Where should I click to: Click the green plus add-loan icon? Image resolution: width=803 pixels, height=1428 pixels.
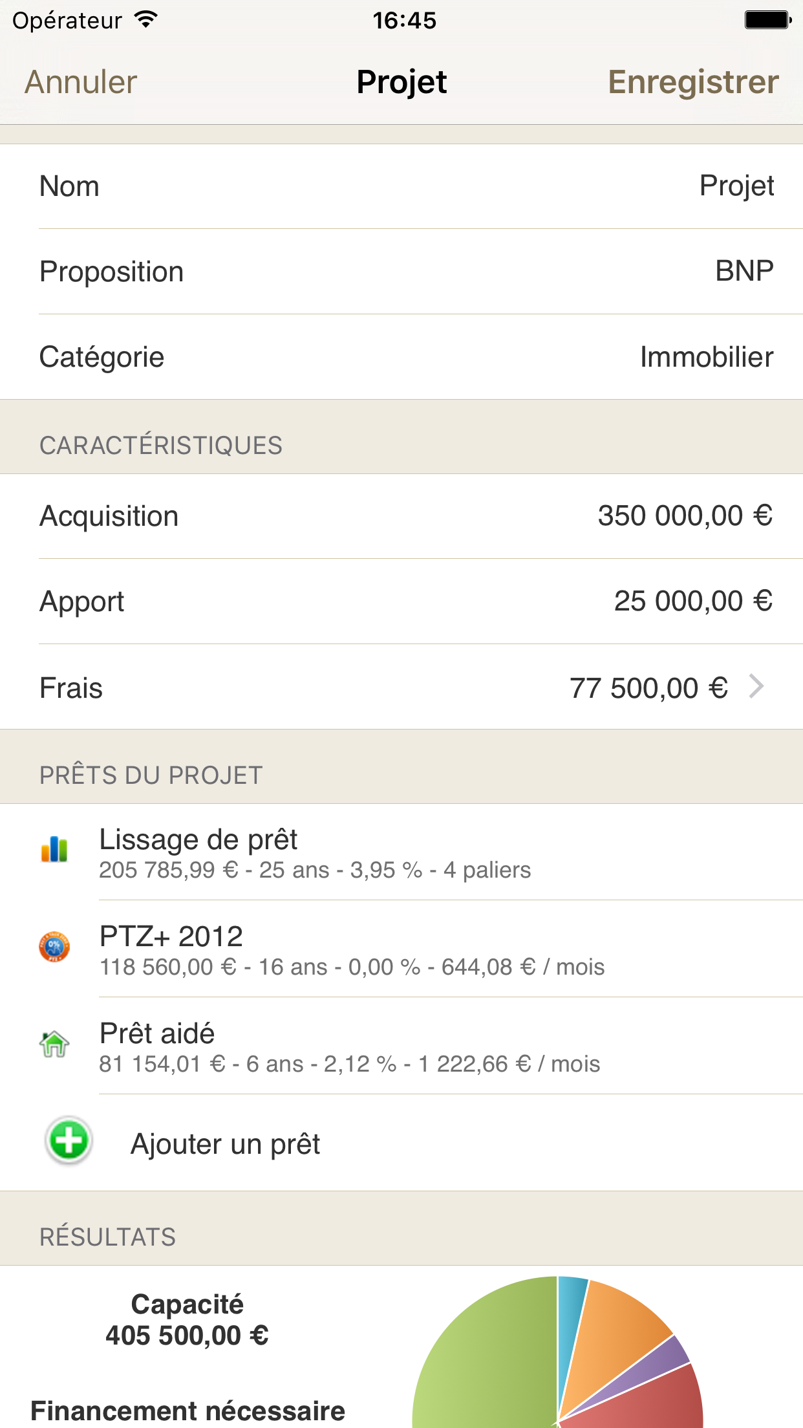[69, 1141]
